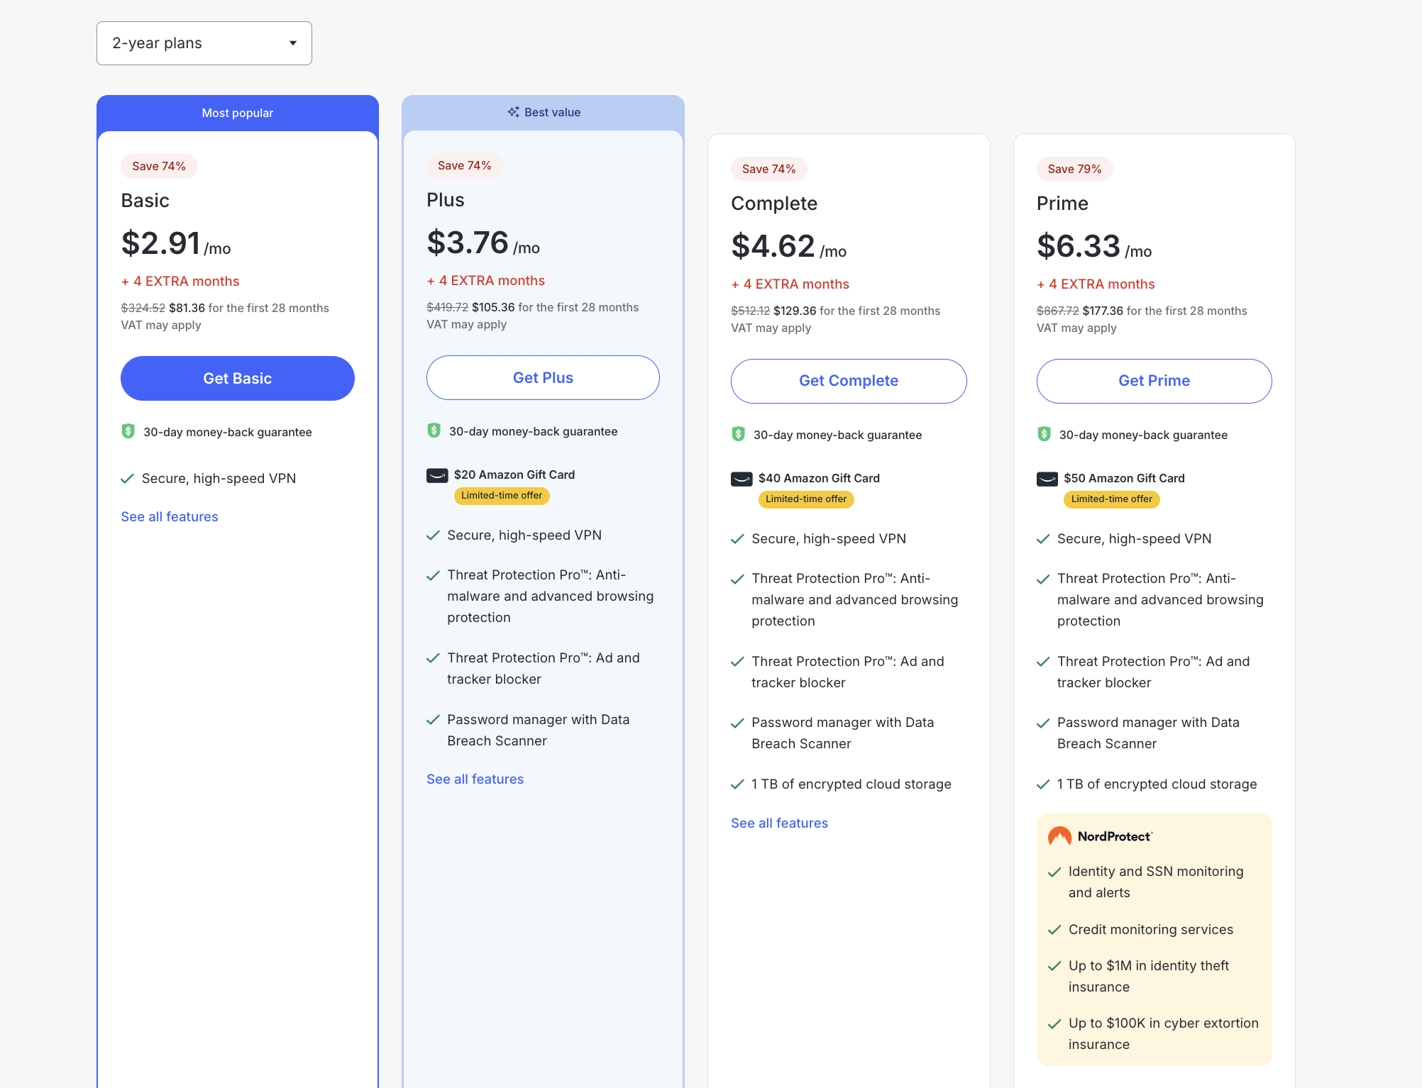Click the Prime plan title
Image resolution: width=1422 pixels, height=1088 pixels.
coord(1062,204)
